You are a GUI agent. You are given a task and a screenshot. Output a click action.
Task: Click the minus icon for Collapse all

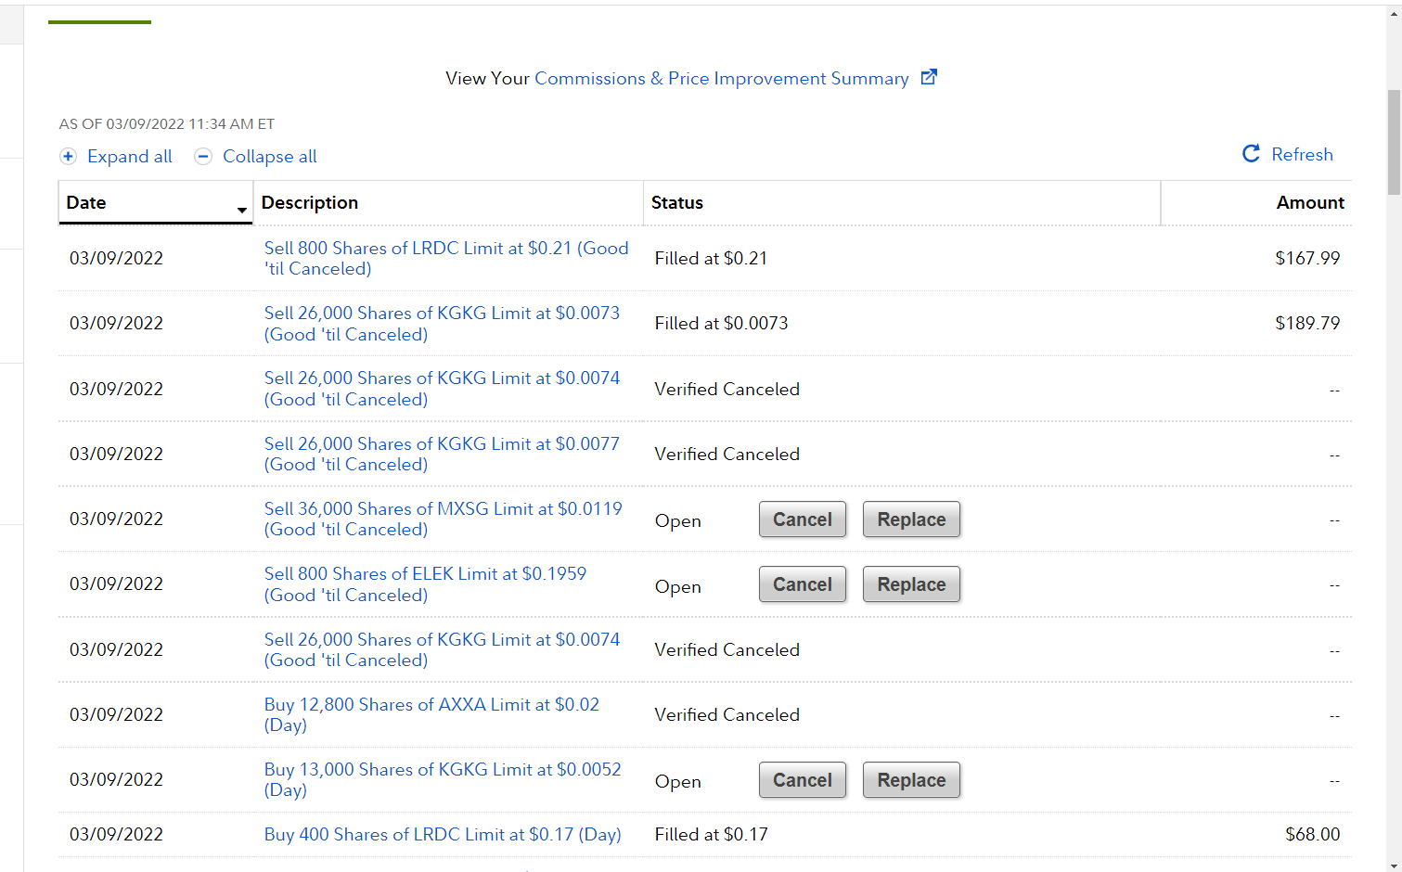point(203,157)
